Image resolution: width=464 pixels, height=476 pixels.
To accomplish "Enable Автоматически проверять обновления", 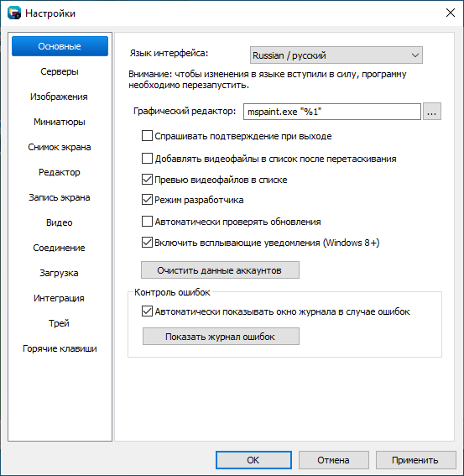I will click(147, 222).
